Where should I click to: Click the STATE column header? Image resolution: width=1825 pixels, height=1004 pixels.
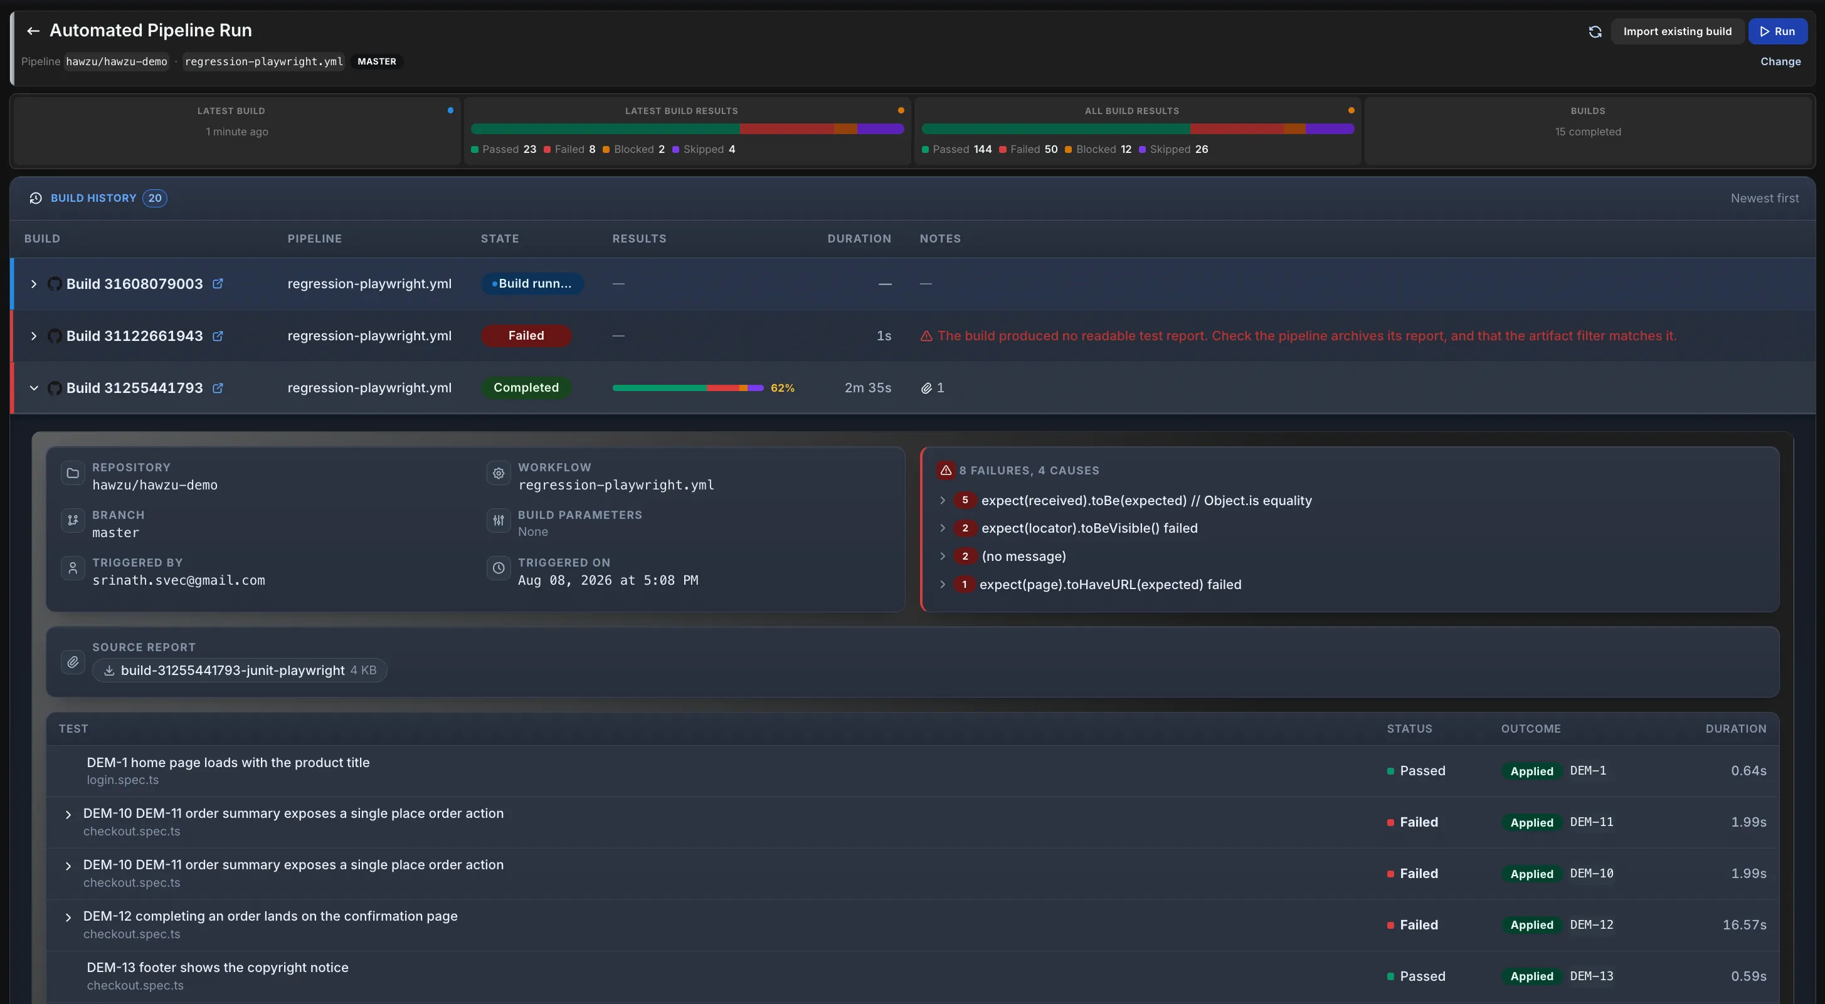click(499, 239)
